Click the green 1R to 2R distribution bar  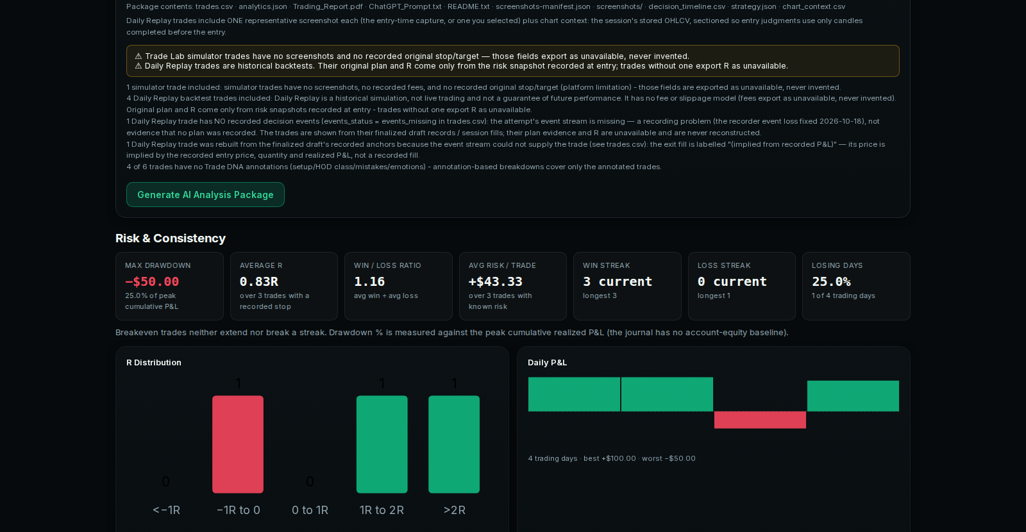[382, 444]
